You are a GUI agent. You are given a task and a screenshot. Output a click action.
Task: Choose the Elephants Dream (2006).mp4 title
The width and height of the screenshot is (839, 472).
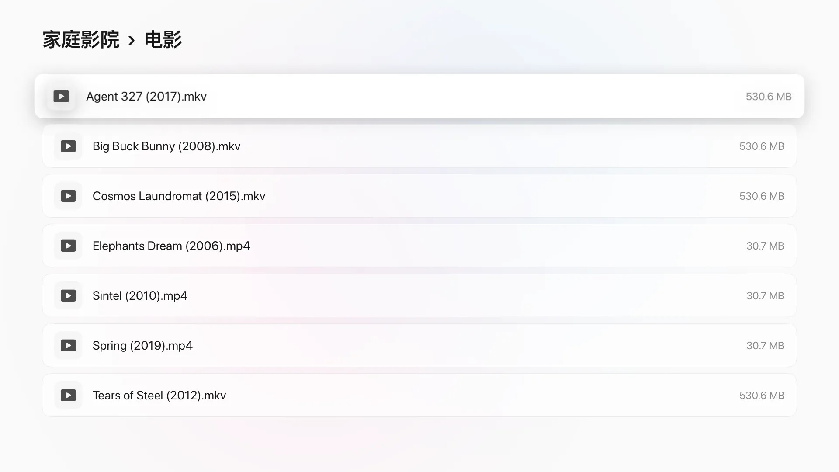click(x=171, y=246)
